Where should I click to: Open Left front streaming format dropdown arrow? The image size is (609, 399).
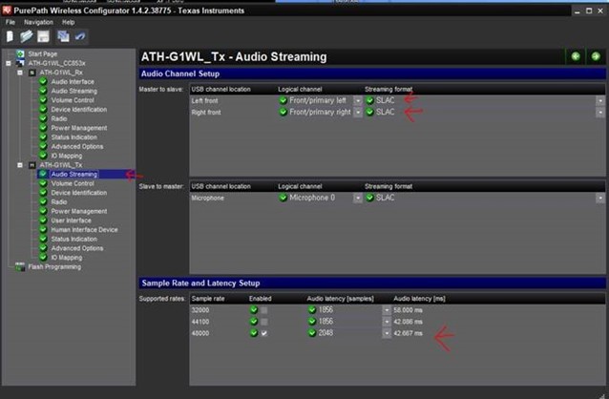pyautogui.click(x=600, y=100)
